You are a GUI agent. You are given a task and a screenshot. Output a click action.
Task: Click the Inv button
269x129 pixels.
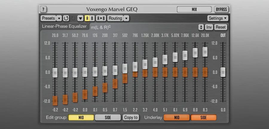(209, 27)
